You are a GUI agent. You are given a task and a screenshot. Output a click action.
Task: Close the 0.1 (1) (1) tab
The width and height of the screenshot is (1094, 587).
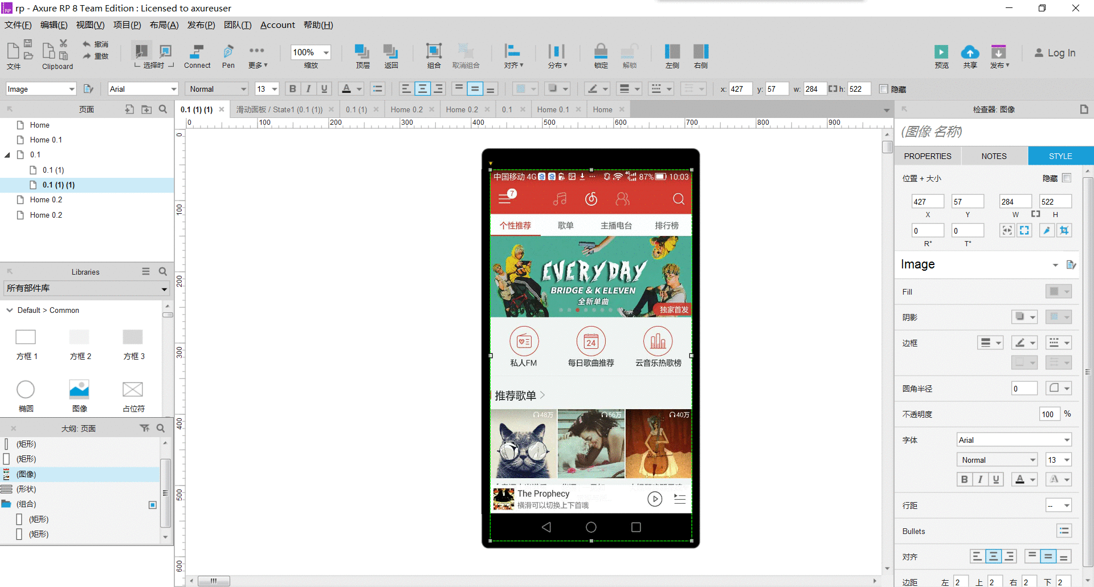click(x=222, y=109)
